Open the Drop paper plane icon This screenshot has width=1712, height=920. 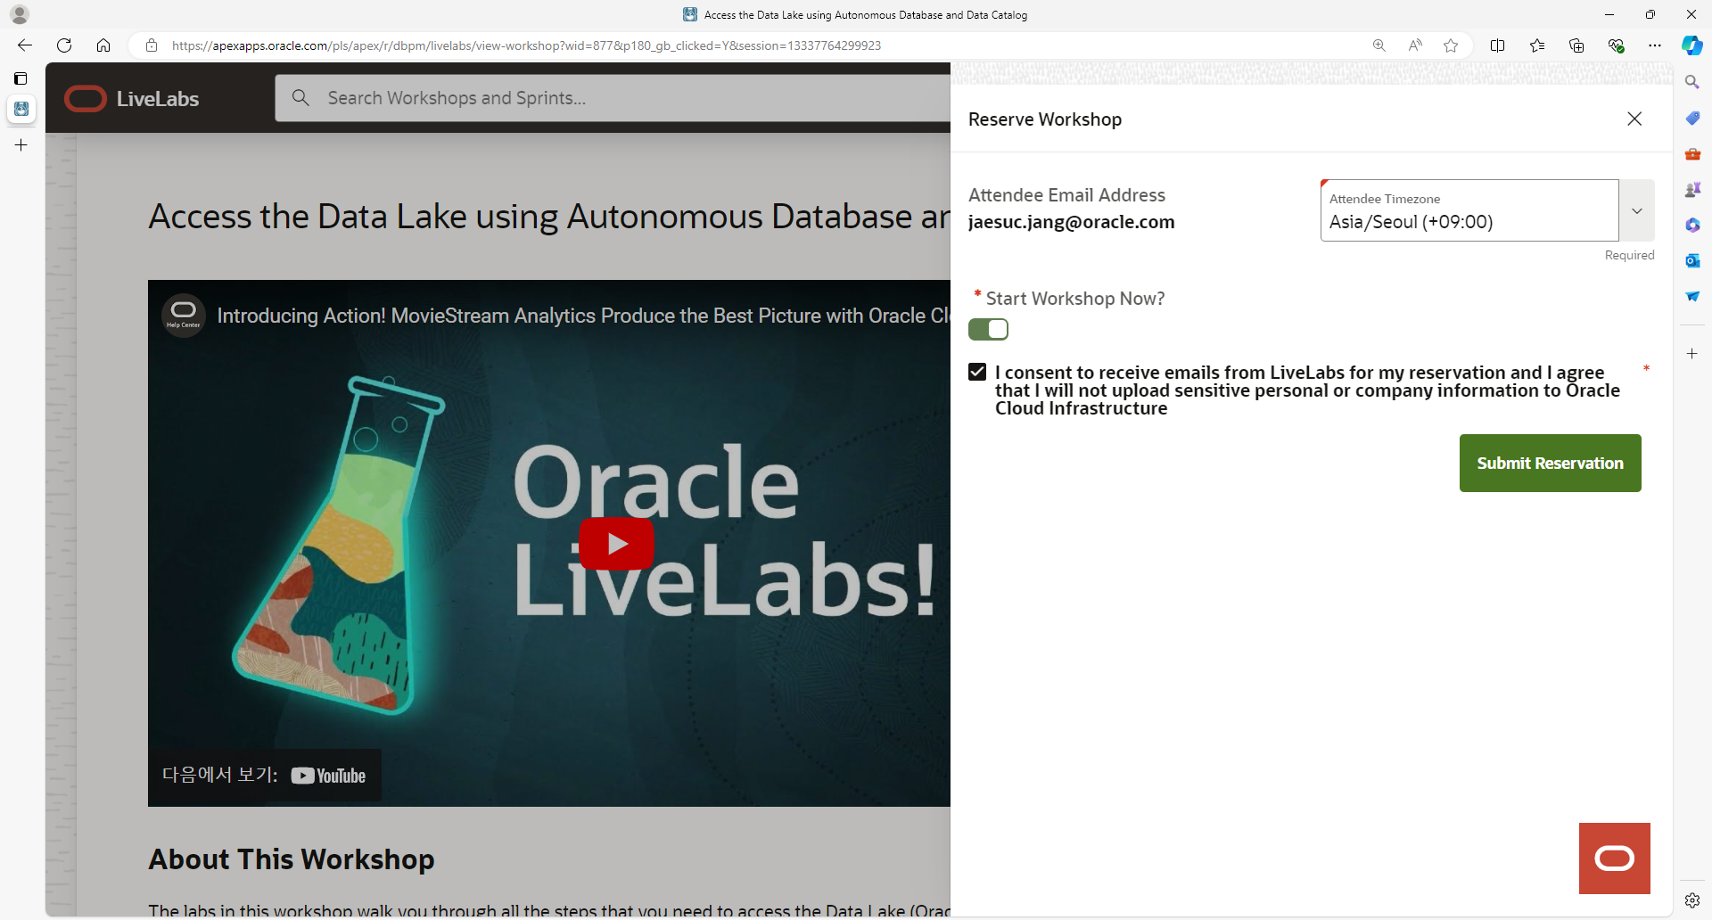point(1692,296)
